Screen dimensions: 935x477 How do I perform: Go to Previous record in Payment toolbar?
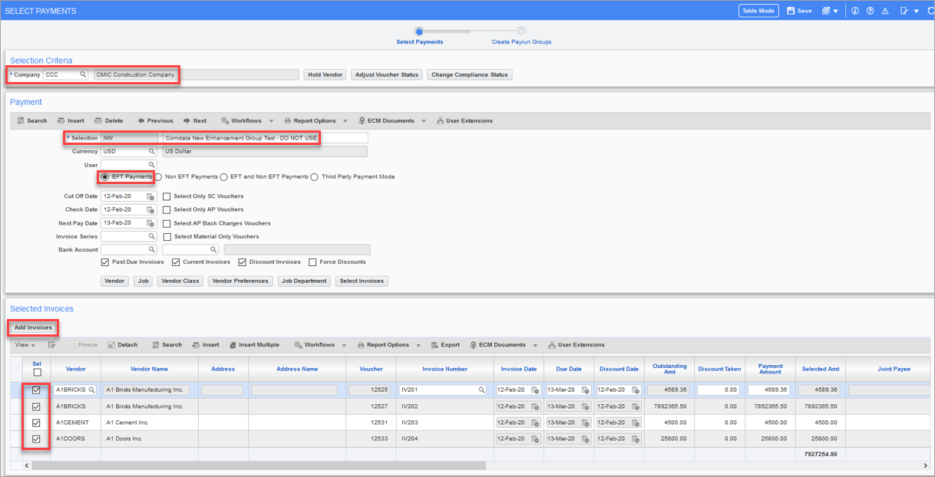(x=155, y=120)
